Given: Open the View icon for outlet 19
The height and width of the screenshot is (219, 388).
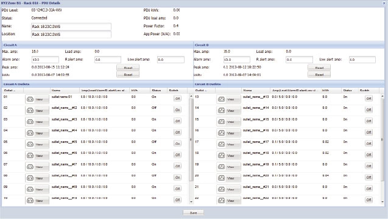Looking at the screenshot, I should (228, 167).
